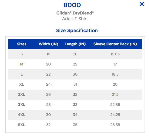The image size is (149, 139).
Task: Select the L size row label
Action: coord(22,74)
